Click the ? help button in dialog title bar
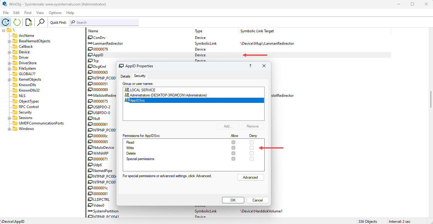 [x=250, y=66]
